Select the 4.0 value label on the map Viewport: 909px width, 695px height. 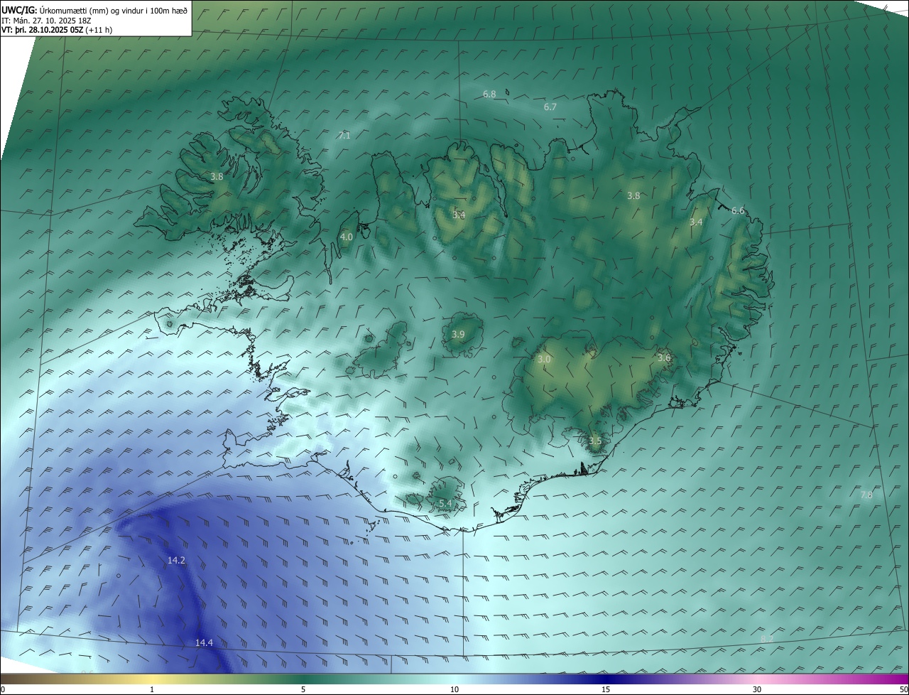point(347,237)
